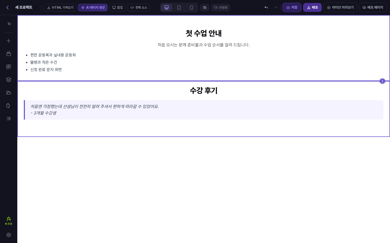Select the review quote text starting 처음엔 걱정했는데
The width and height of the screenshot is (390, 243).
click(95, 107)
